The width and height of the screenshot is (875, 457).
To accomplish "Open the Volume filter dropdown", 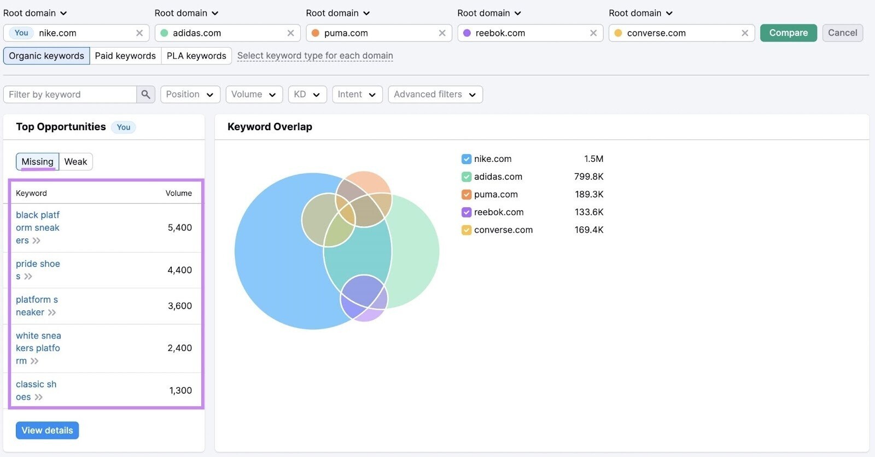I will (x=254, y=95).
